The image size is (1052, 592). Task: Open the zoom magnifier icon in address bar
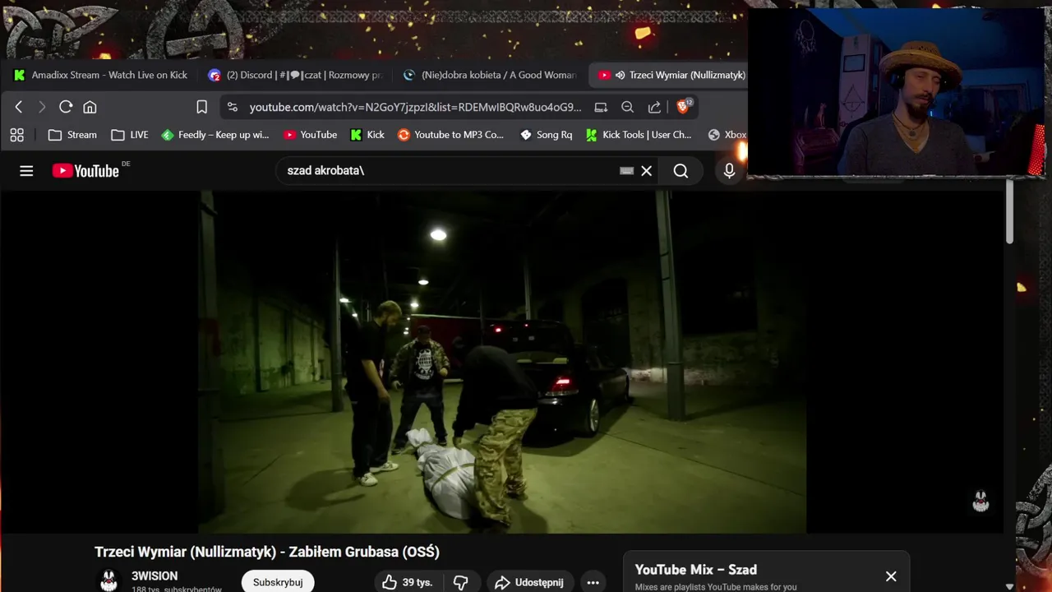coord(627,107)
